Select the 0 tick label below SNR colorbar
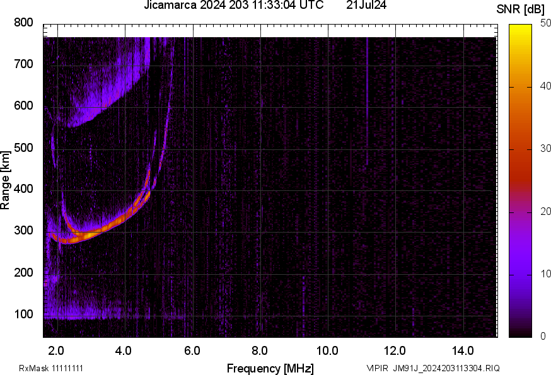551x375 pixels. click(x=543, y=336)
